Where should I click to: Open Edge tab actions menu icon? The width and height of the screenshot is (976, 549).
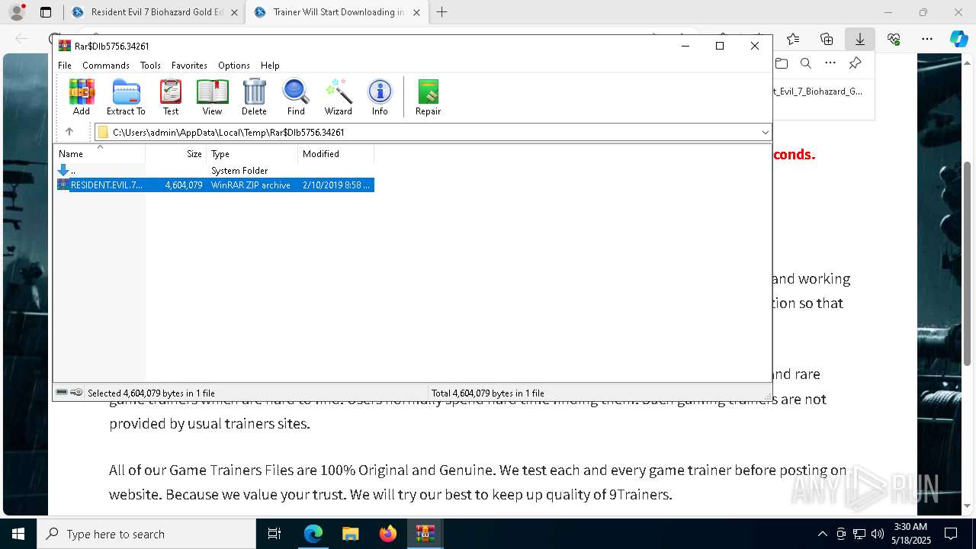pos(46,12)
